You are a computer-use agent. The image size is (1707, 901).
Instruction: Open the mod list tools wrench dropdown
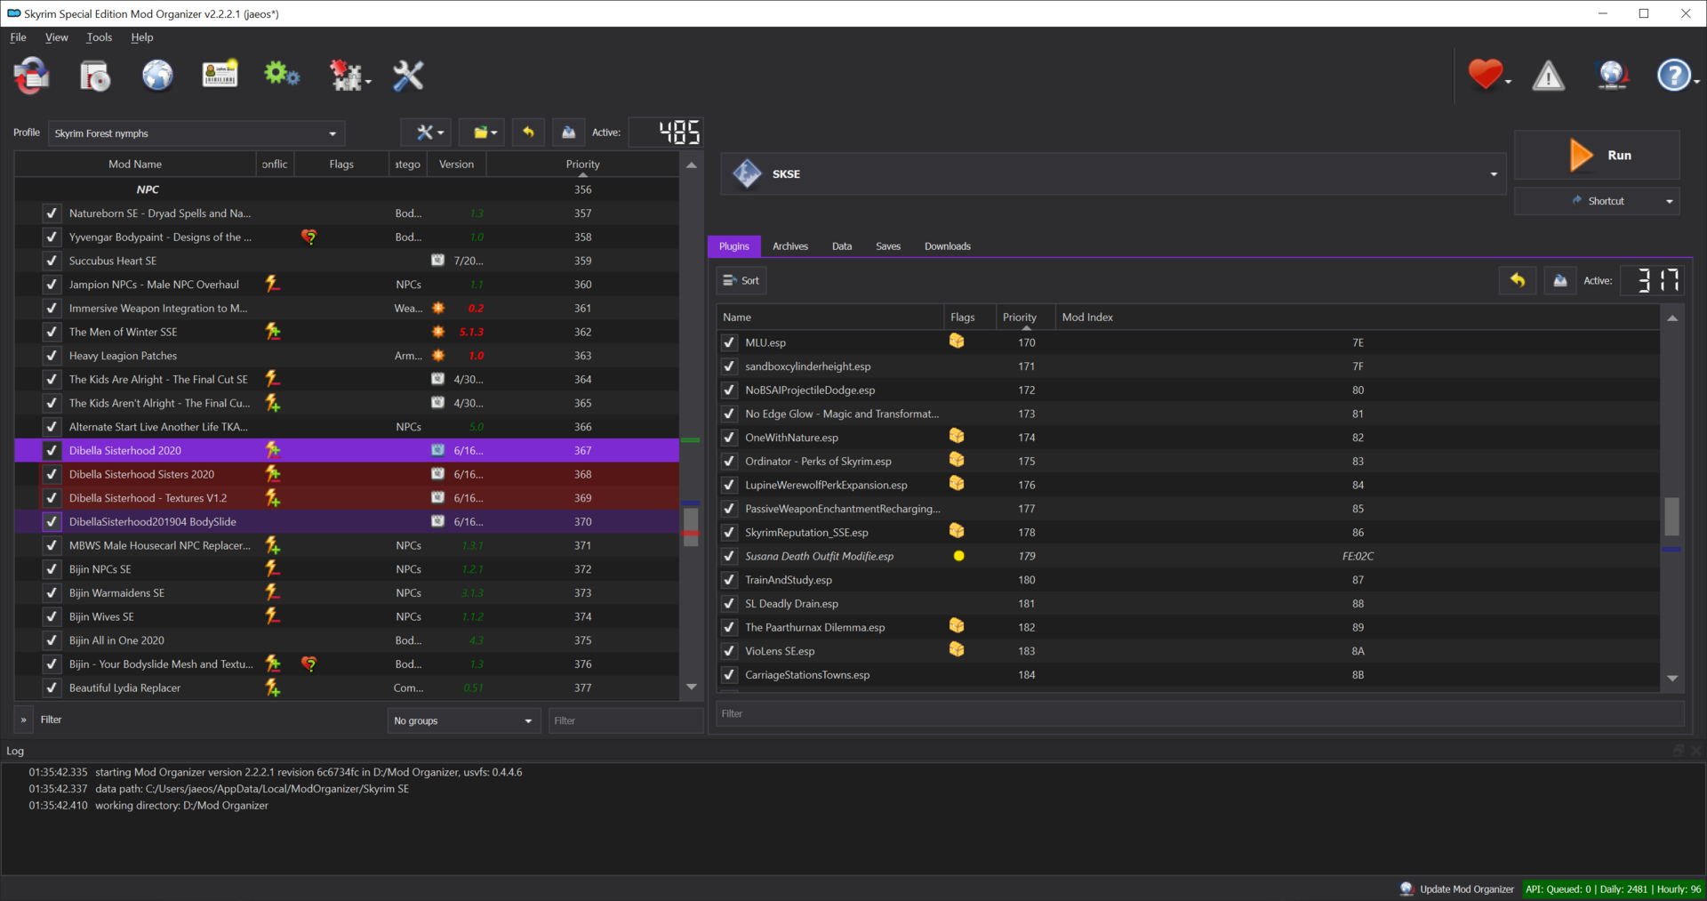tap(426, 133)
